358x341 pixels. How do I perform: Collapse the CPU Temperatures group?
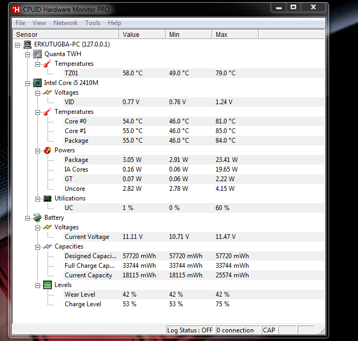click(37, 112)
